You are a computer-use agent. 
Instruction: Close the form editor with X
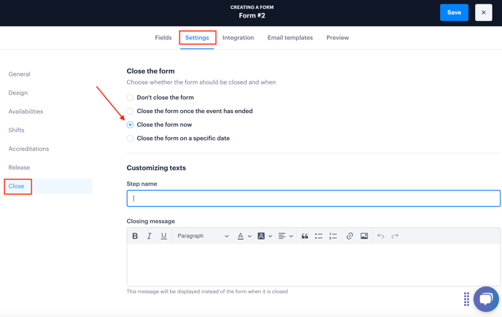[x=484, y=12]
